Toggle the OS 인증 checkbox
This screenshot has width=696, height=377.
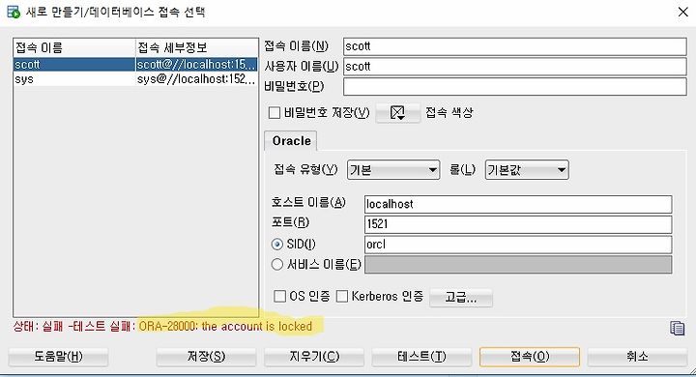[x=279, y=296]
